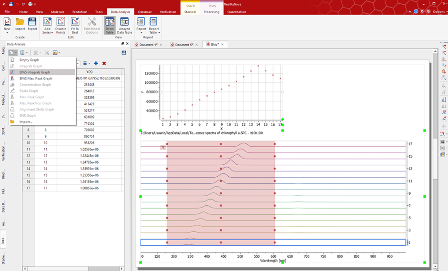Expand the New document dropdown arrow
Image resolution: width=448 pixels, height=271 pixels.
(x=7, y=33)
